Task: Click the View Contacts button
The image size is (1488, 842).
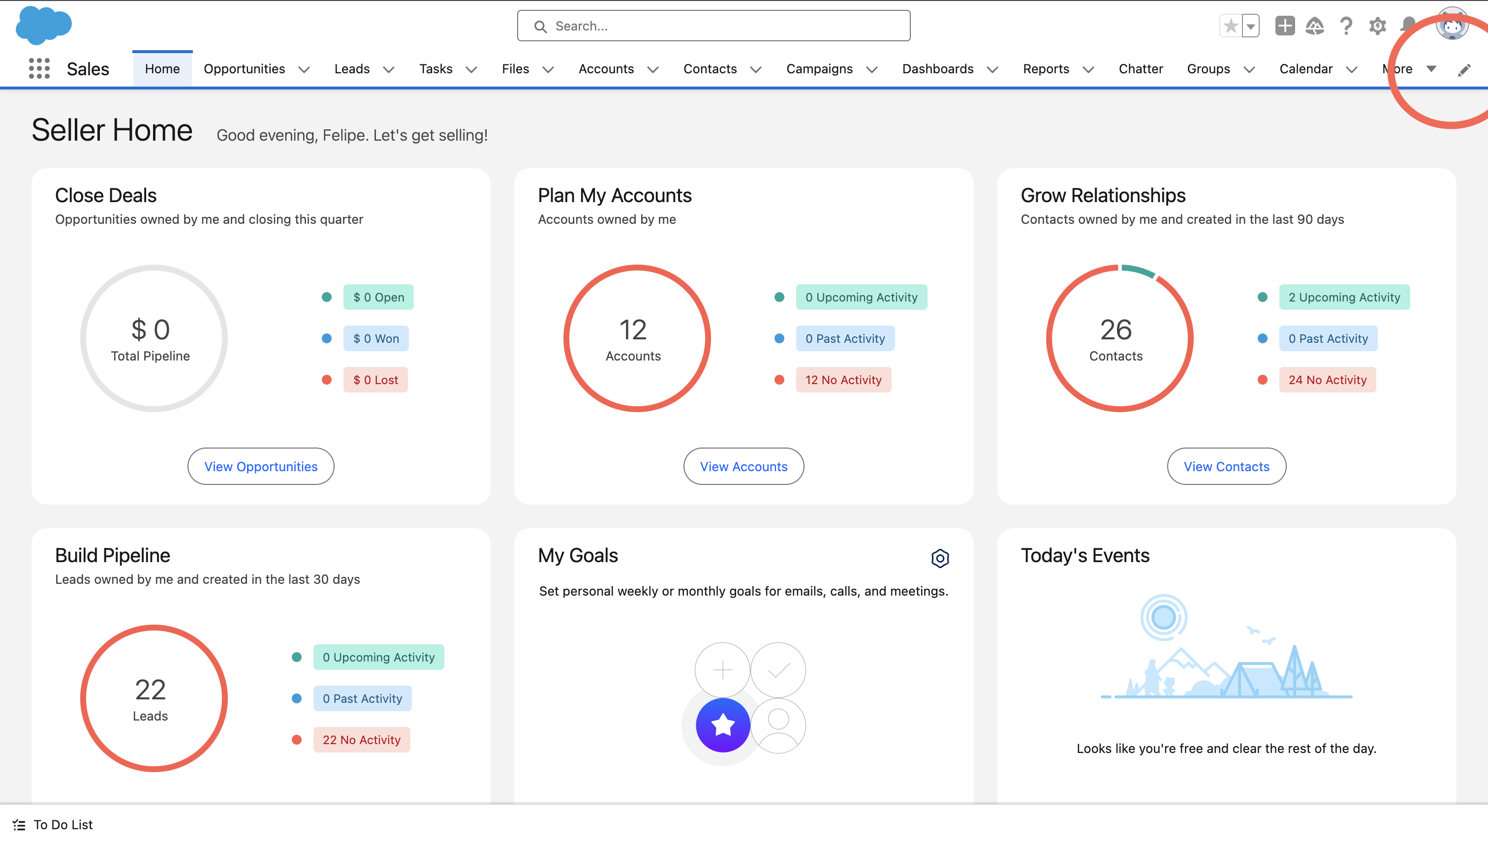Action: (1227, 467)
